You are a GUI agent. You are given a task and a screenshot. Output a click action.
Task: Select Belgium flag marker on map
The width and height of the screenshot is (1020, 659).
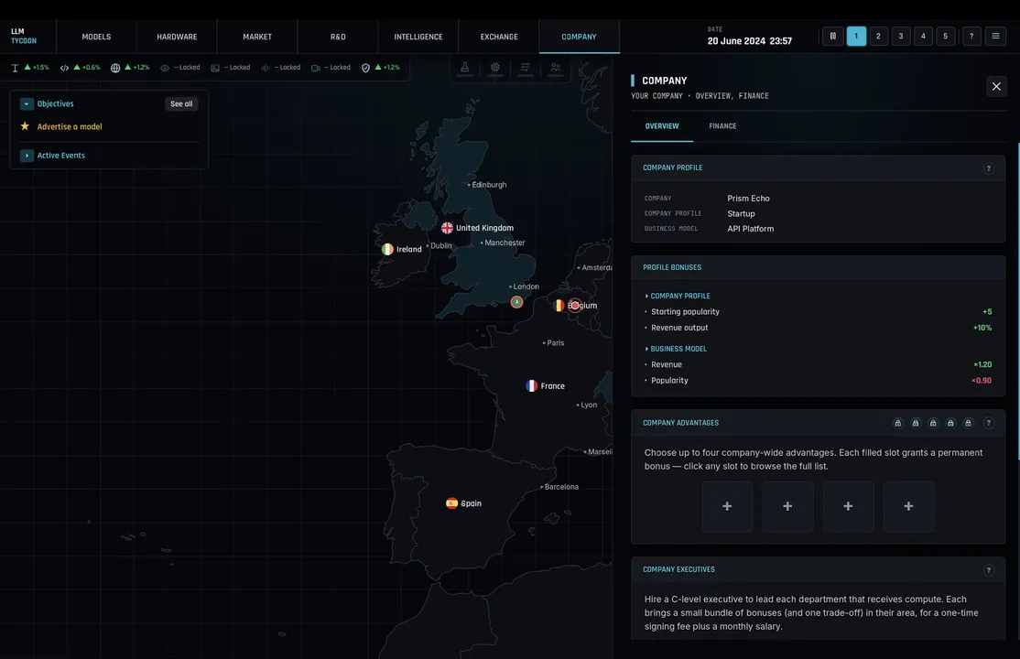(559, 305)
